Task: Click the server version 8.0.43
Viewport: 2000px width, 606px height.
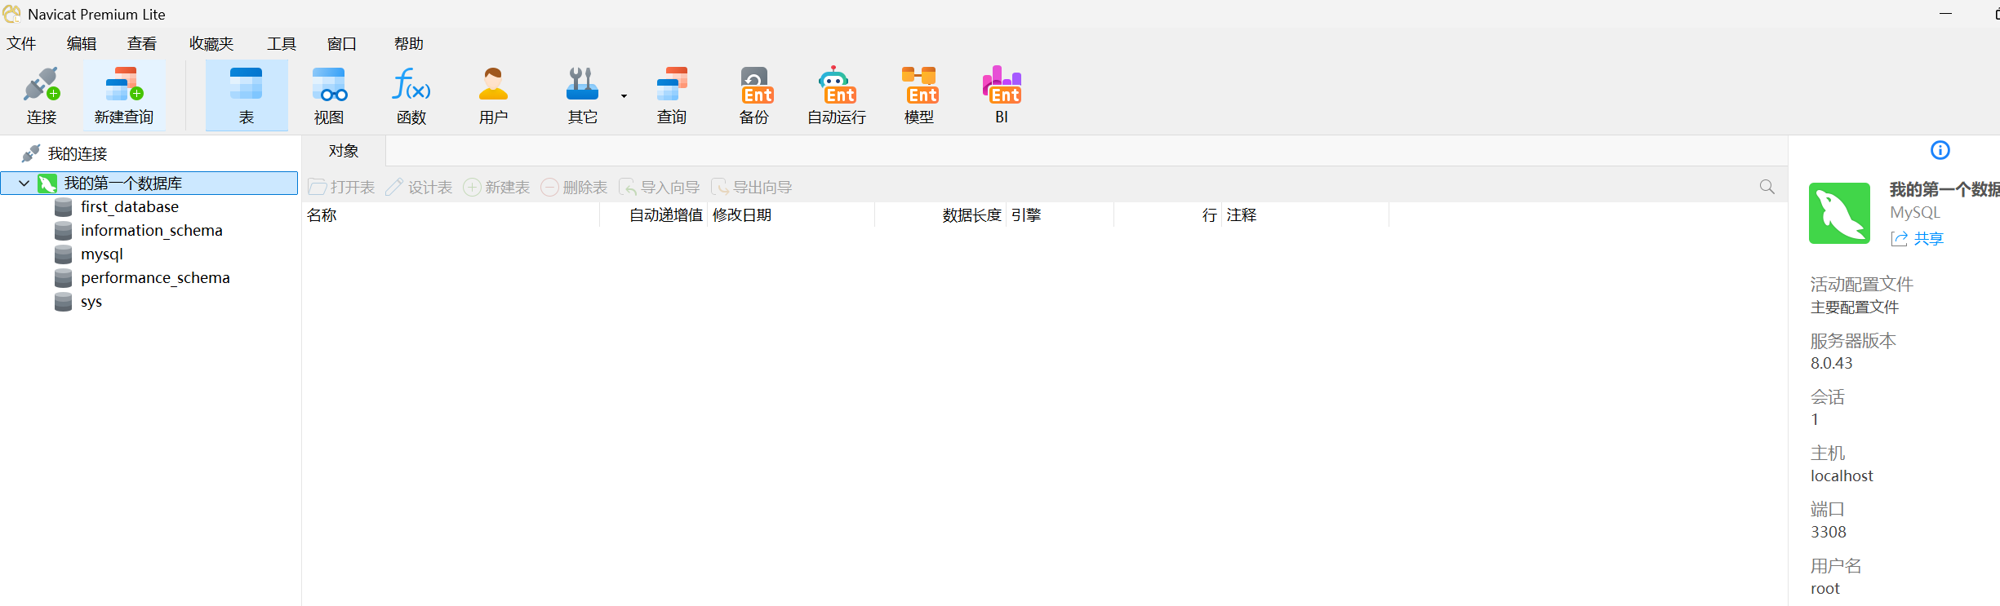Action: 1832,363
